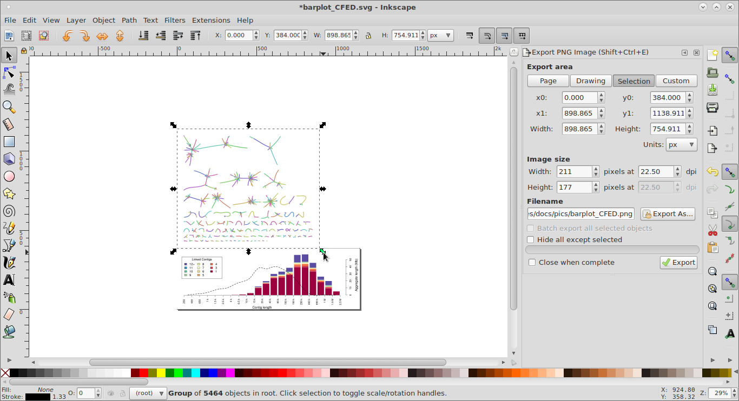Select the Star polygon tool
The width and height of the screenshot is (739, 401).
(9, 193)
